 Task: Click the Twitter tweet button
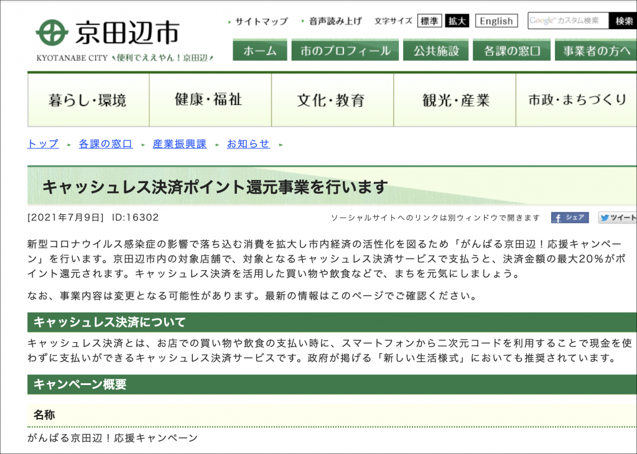tap(617, 217)
